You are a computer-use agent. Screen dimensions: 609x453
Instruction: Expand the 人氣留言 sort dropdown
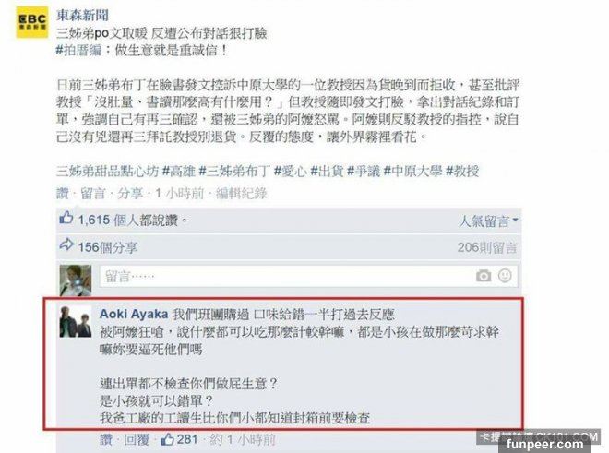pos(488,221)
